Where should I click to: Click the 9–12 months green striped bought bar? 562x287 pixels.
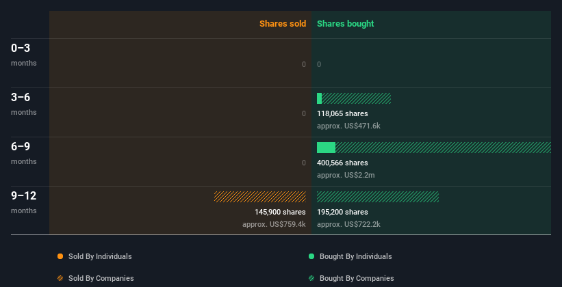[378, 197]
